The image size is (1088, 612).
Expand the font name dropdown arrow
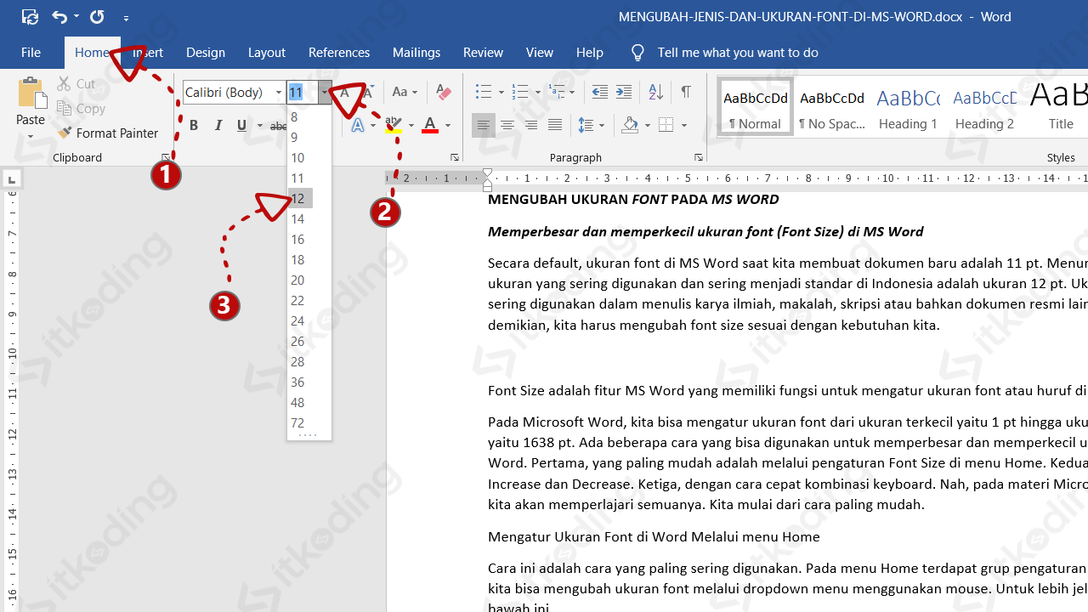279,93
